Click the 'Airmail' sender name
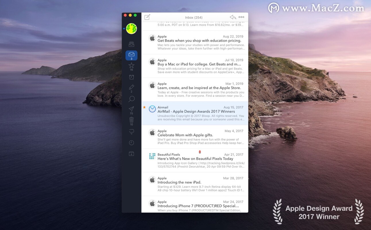 (163, 107)
